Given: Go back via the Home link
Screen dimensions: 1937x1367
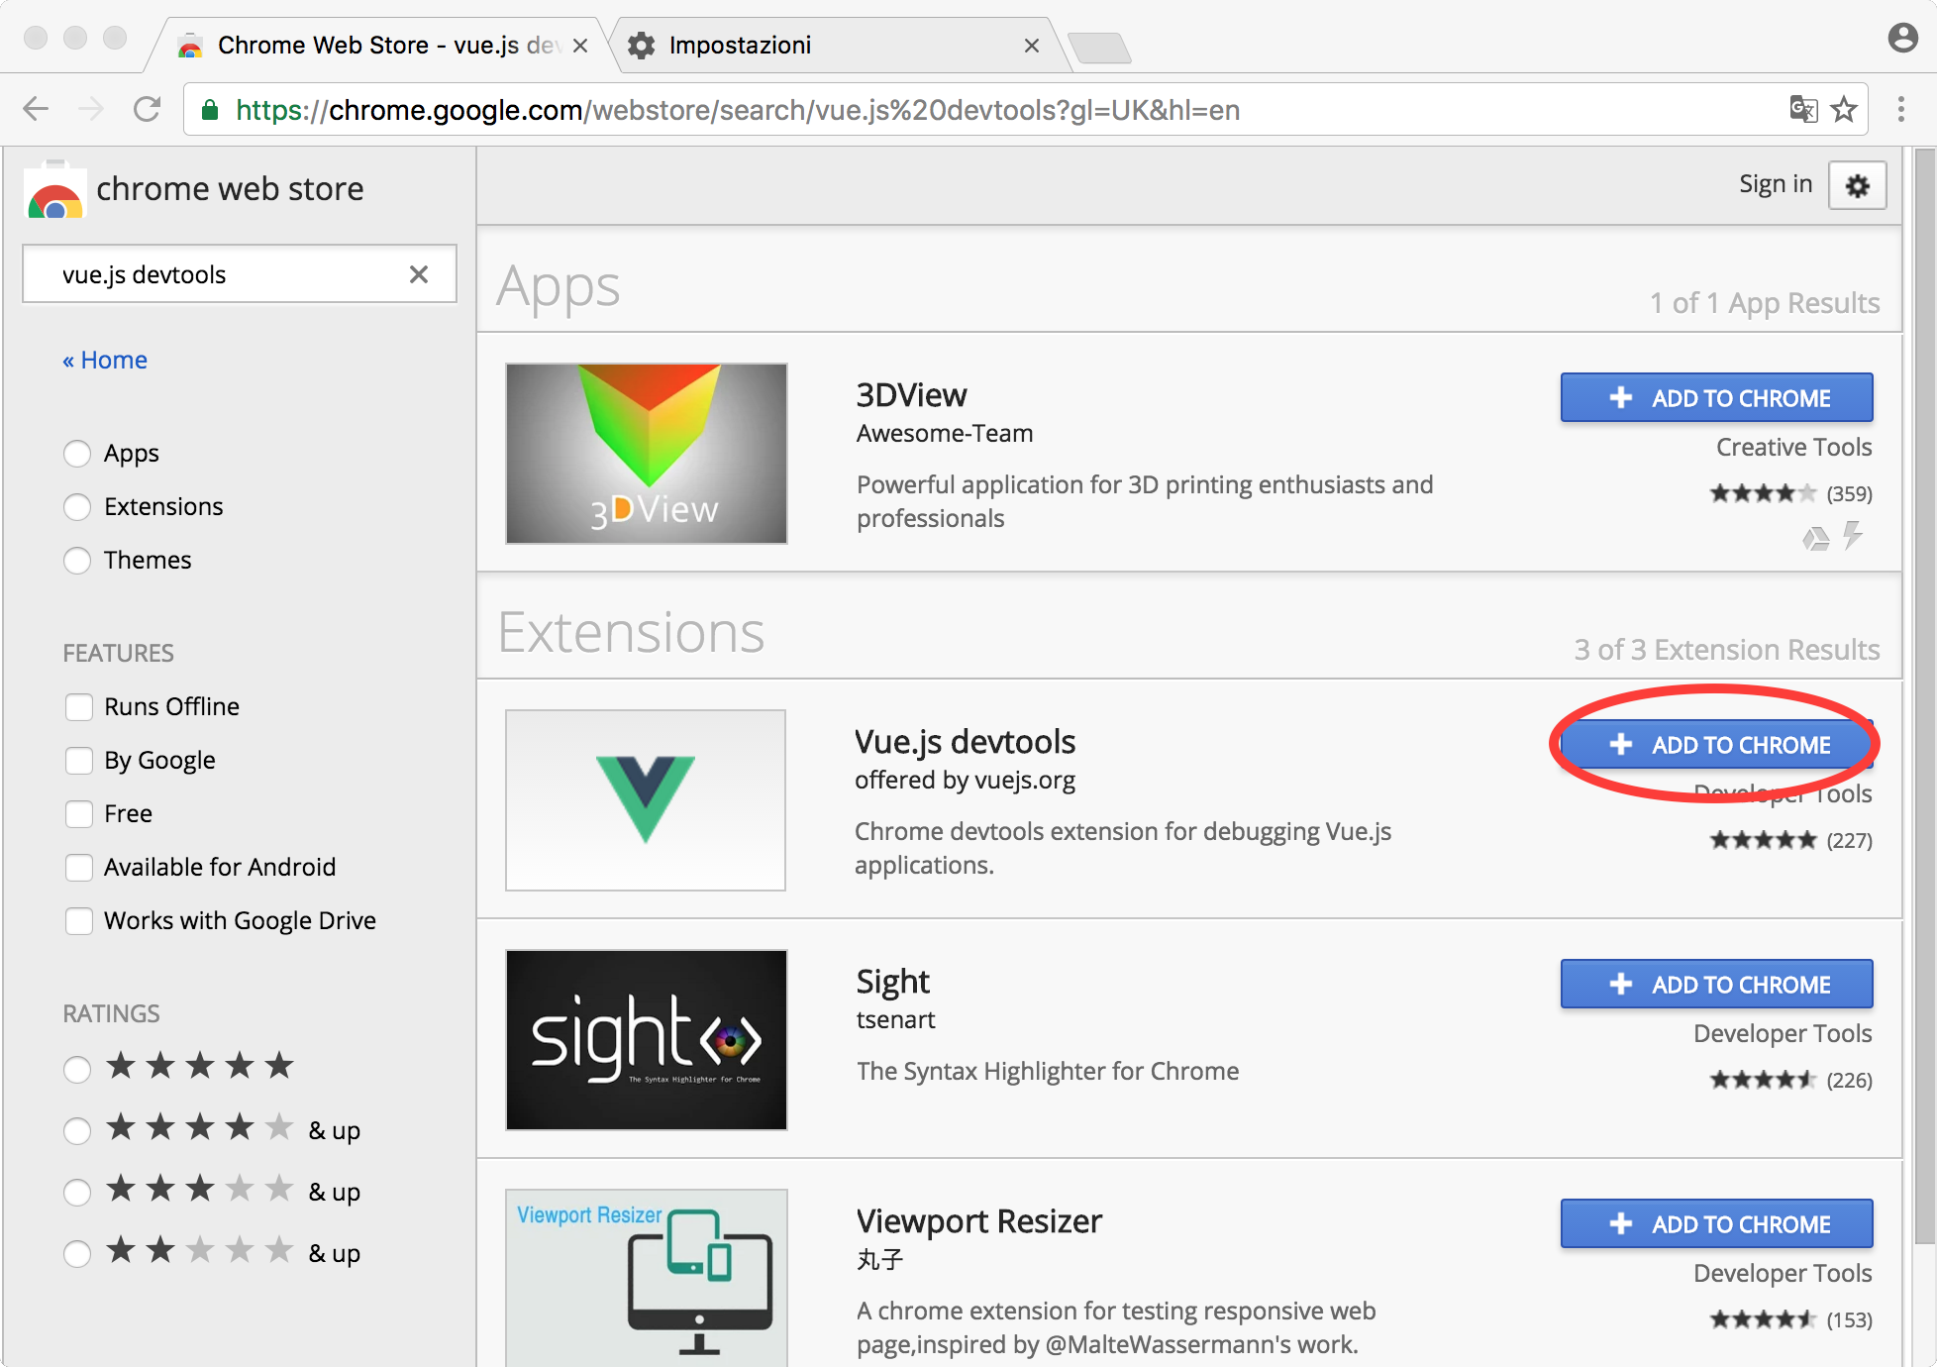Looking at the screenshot, I should pyautogui.click(x=105, y=360).
